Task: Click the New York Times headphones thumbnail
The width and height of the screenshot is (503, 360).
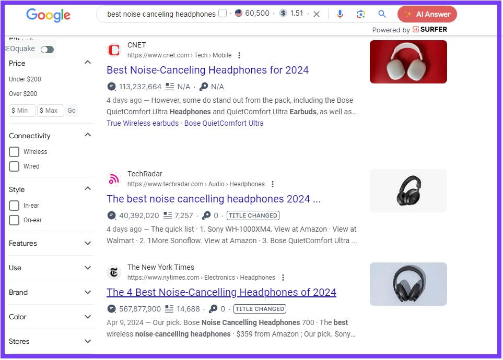Action: [x=408, y=284]
